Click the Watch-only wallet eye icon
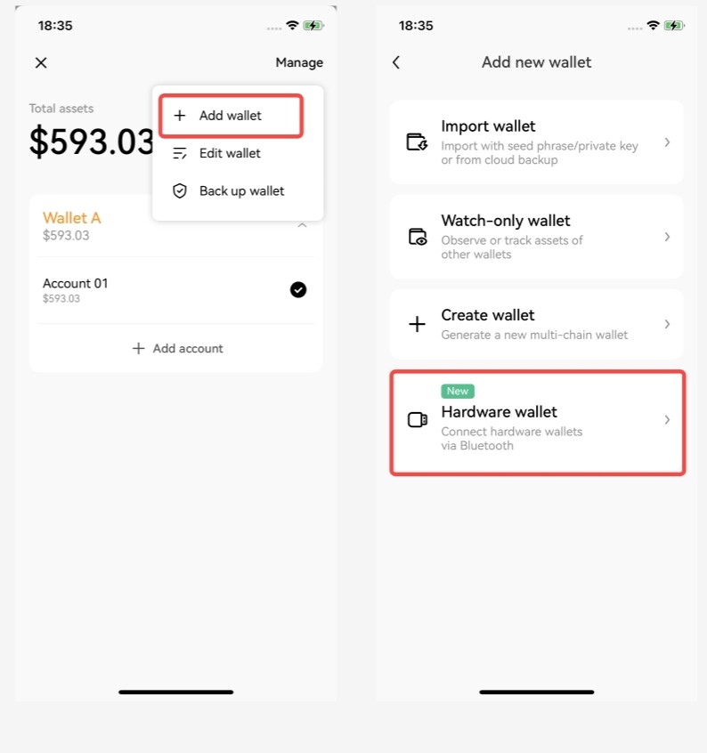This screenshot has width=707, height=753. [x=418, y=237]
